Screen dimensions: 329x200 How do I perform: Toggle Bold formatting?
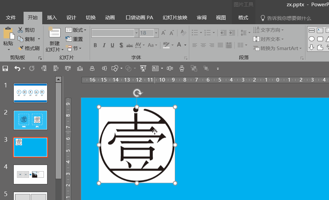[x=95, y=45]
